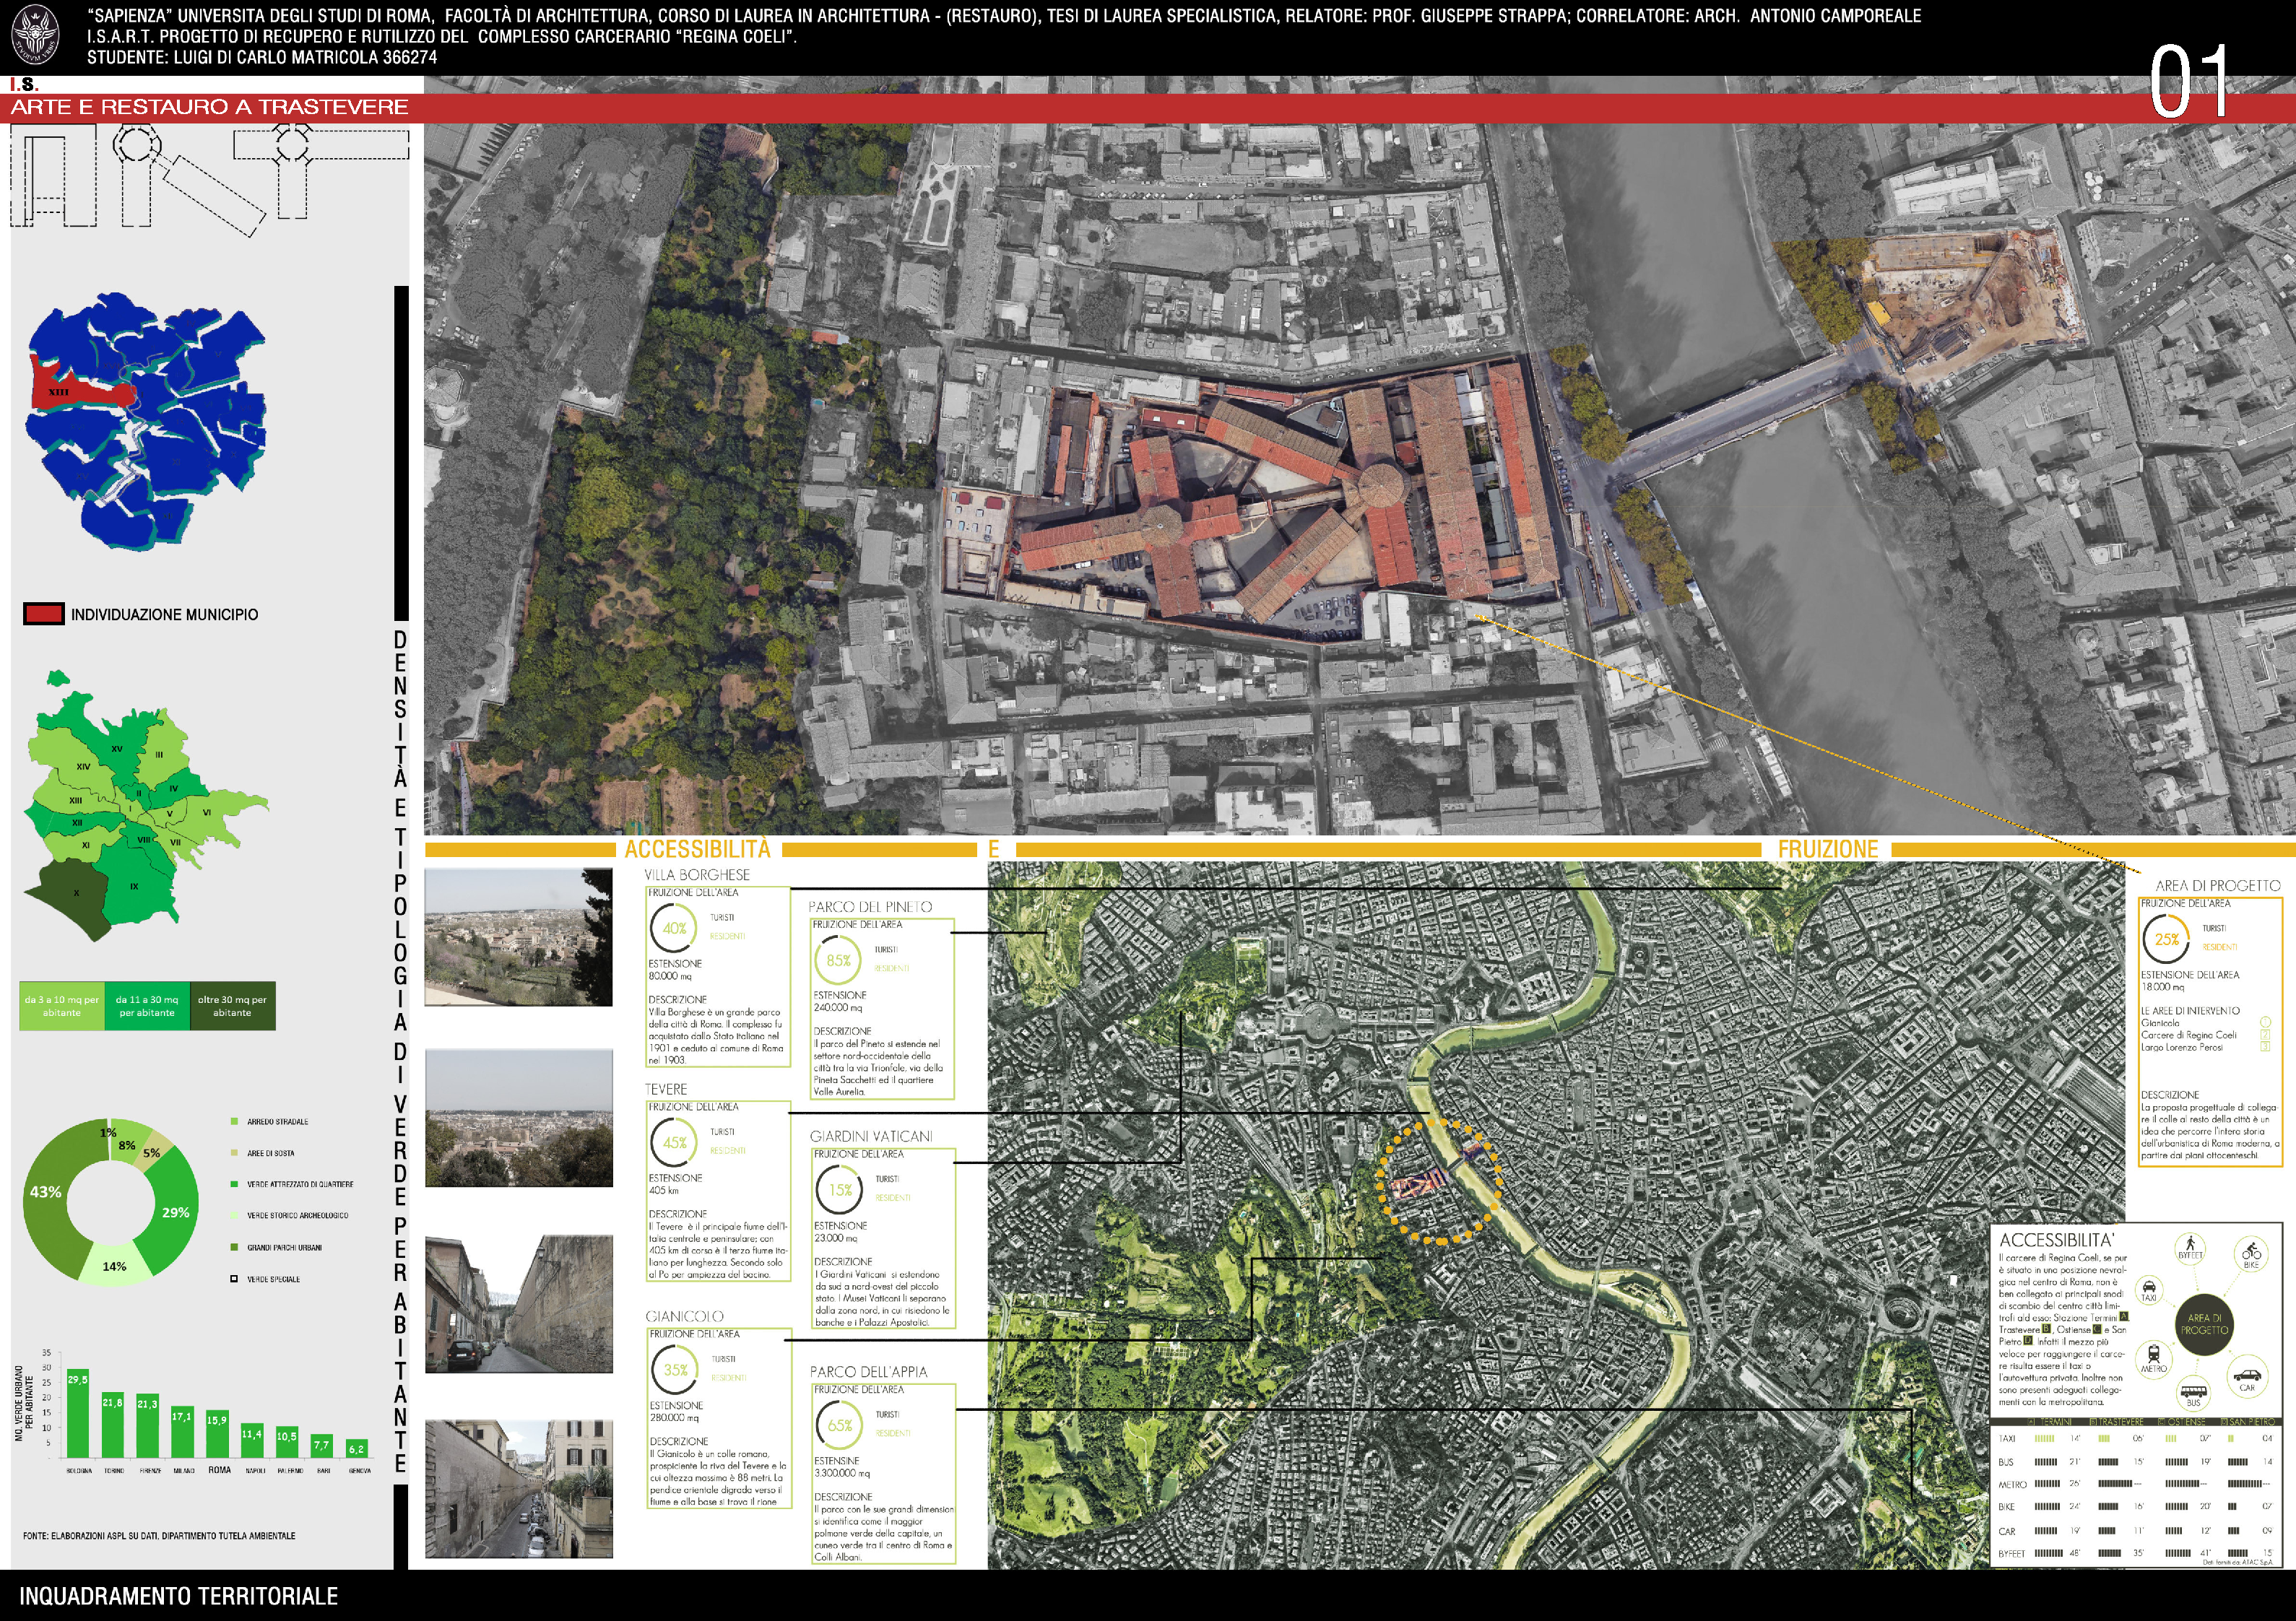Image resolution: width=2296 pixels, height=1621 pixels.
Task: Open the alley with stone wall photo
Action: [519, 1304]
